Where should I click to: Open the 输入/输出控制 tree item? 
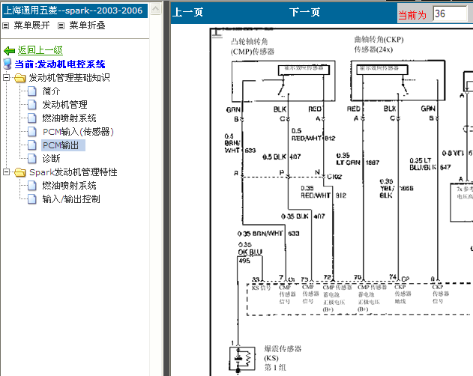pos(71,199)
